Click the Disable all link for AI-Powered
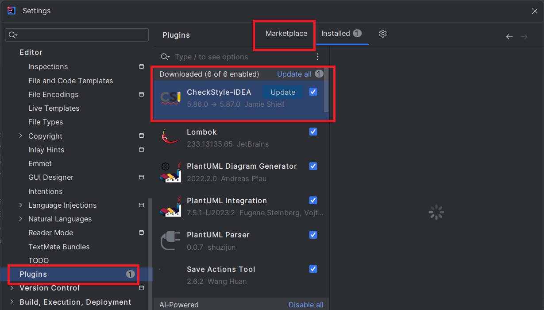 tap(306, 305)
